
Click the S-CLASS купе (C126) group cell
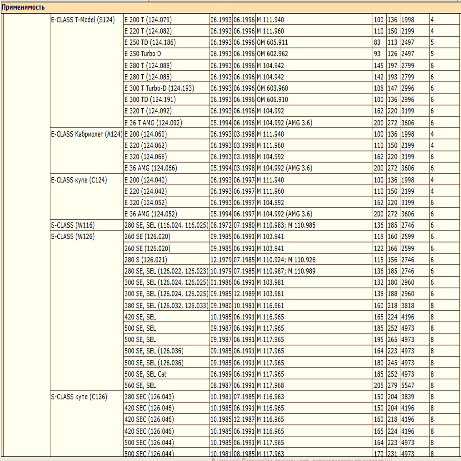(87, 424)
